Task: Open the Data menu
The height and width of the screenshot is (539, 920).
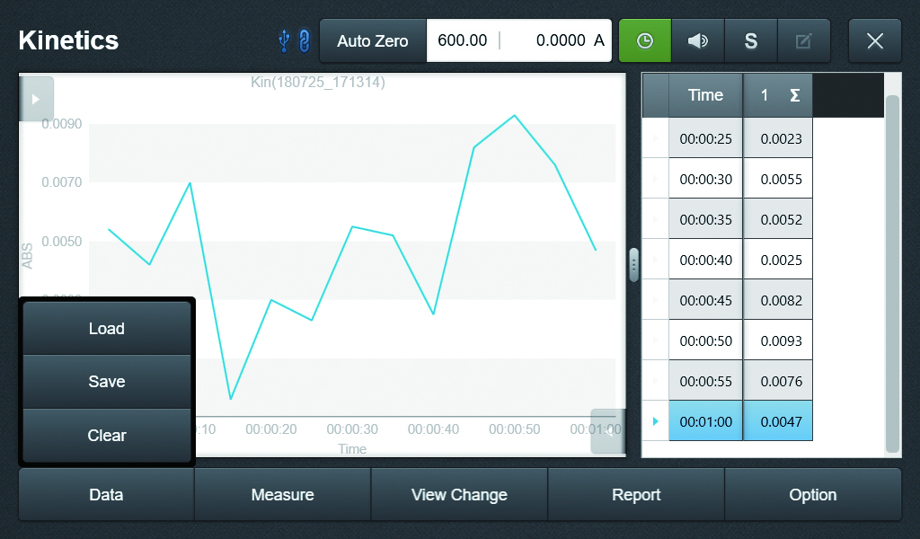Action: (106, 494)
